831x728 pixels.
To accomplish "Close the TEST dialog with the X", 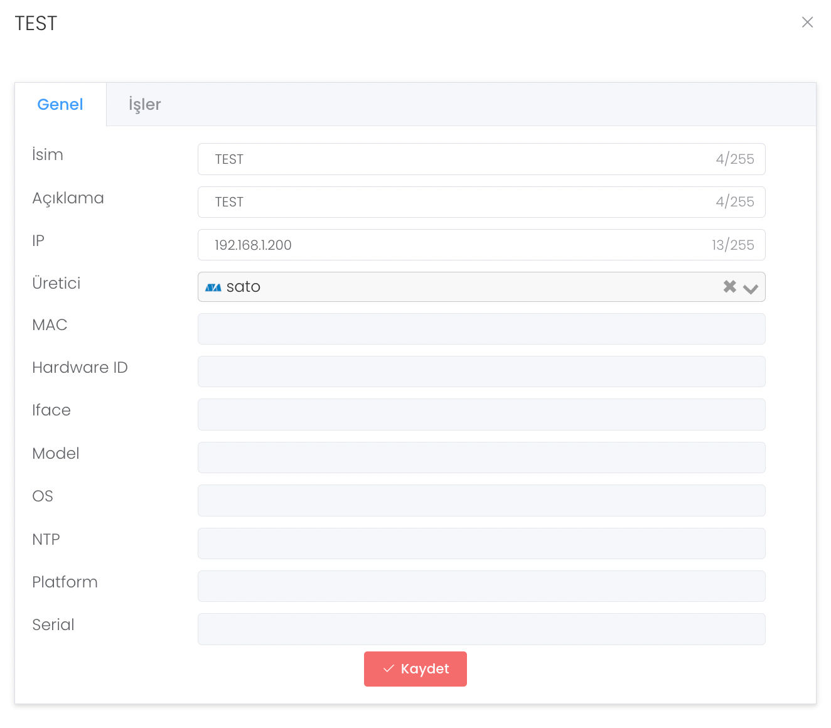I will coord(807,23).
